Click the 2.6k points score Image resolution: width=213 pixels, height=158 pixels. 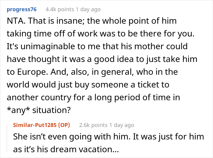93,125
